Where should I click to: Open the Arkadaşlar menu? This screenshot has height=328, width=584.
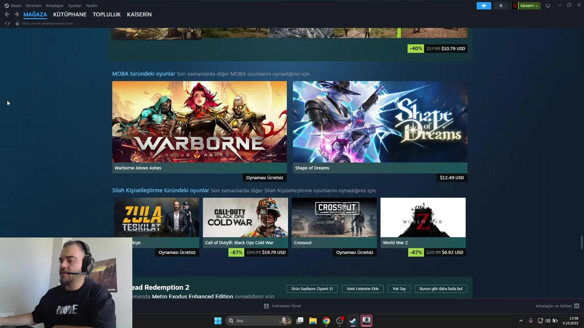(55, 5)
